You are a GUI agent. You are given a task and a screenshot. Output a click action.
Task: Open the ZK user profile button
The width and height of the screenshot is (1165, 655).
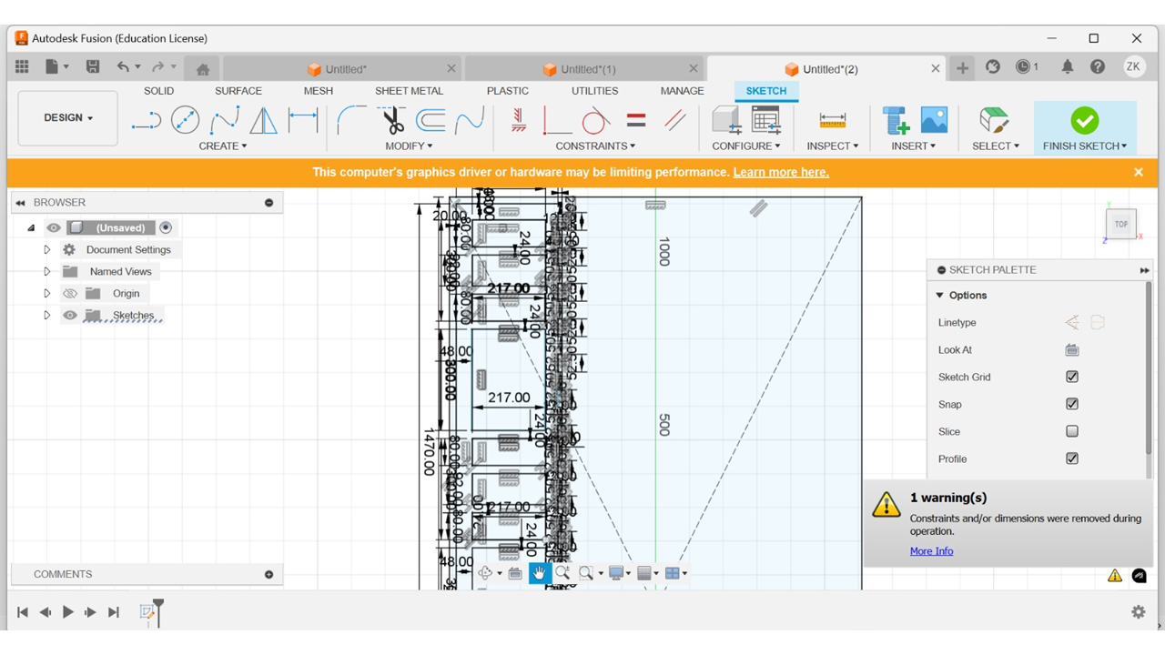pyautogui.click(x=1134, y=66)
